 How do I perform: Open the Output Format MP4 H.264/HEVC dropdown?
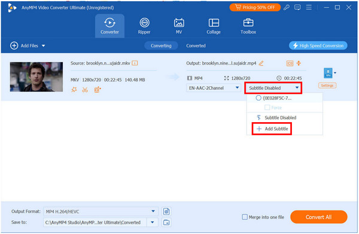[101, 211]
